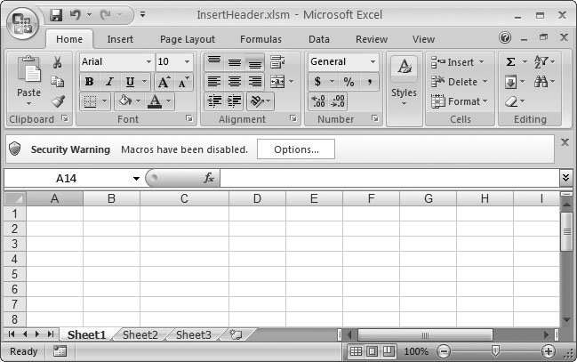
Task: Click the Save icon in Quick Access Toolbar
Action: (x=57, y=15)
